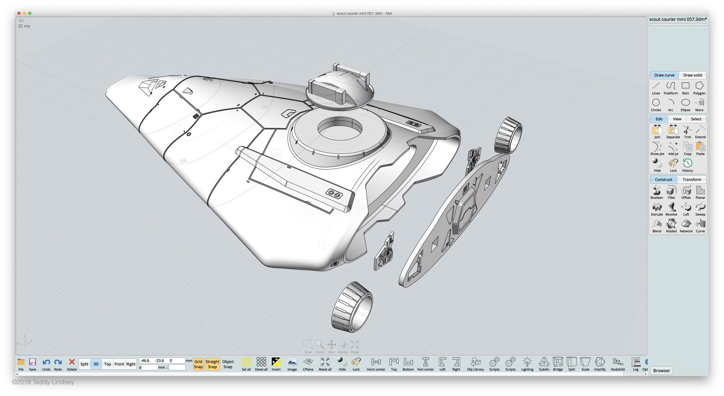Click the Extend tool
Screen dimensions: 724x396
tap(700, 132)
